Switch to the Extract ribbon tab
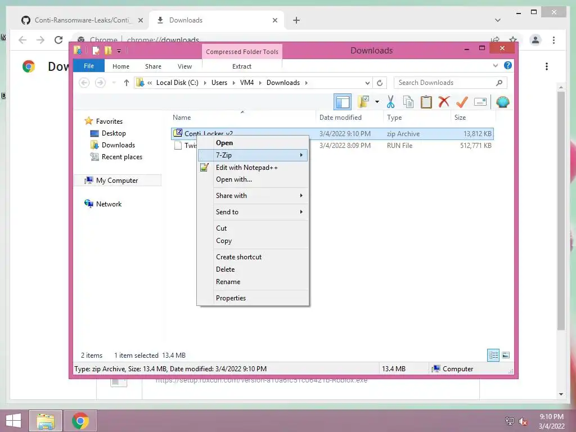This screenshot has height=432, width=576. (242, 66)
